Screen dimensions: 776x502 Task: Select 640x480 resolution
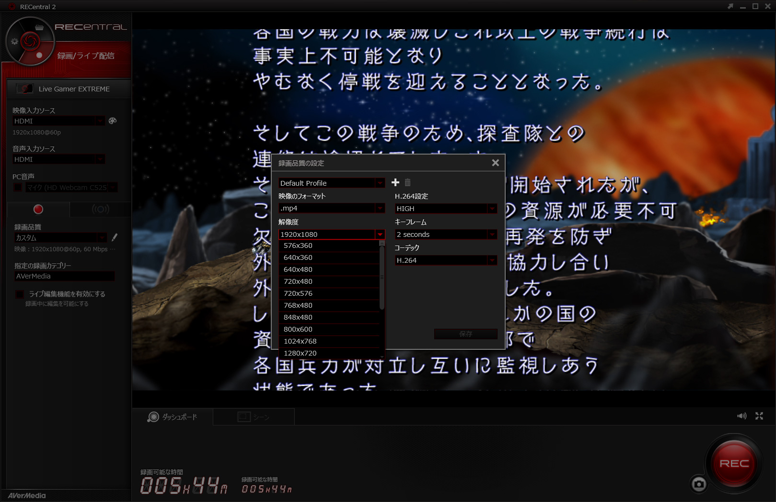click(x=329, y=269)
